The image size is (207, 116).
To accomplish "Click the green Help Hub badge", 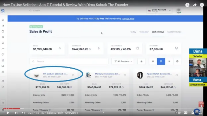I will [36, 27].
